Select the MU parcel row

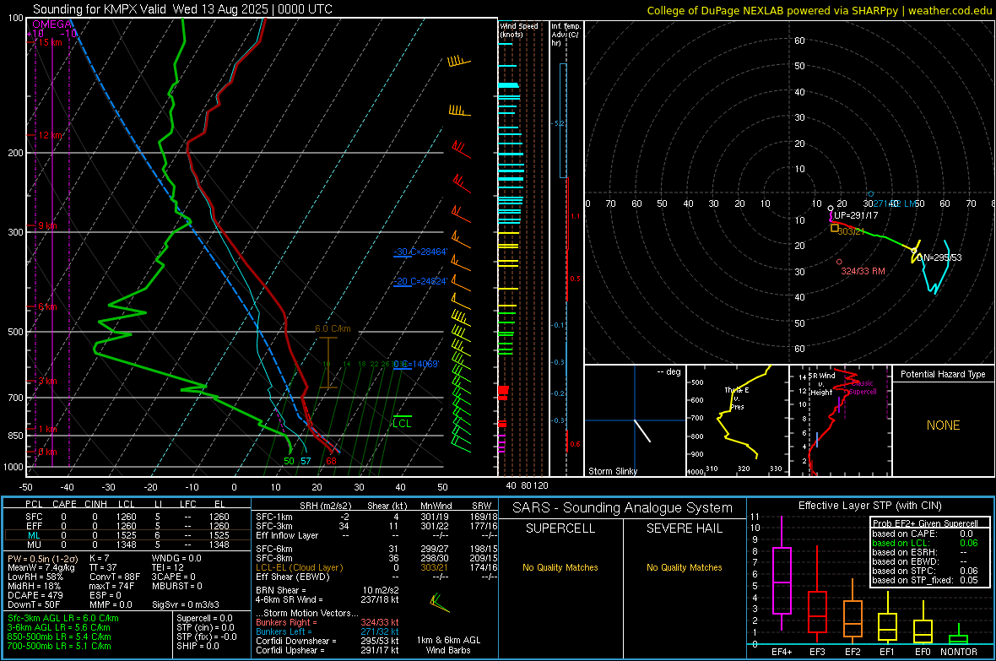tap(127, 545)
